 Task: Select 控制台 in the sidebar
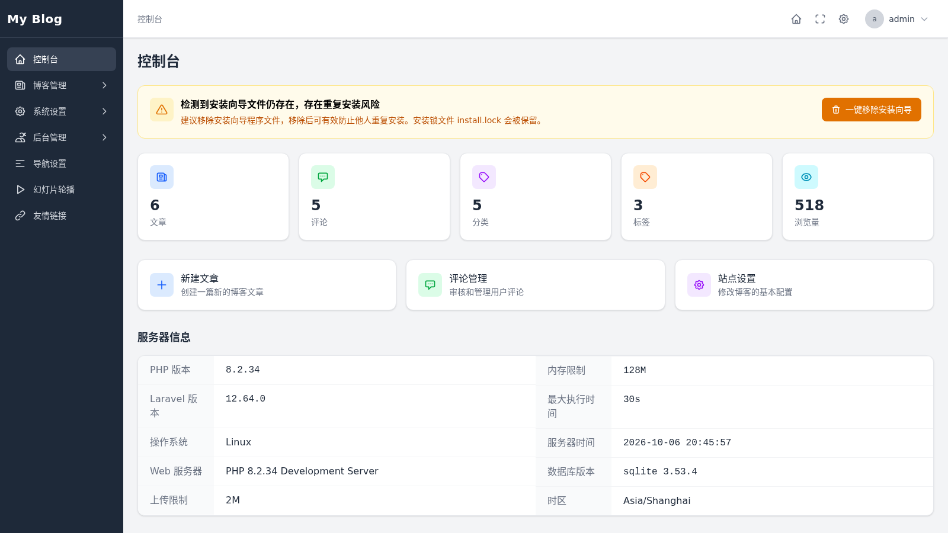click(x=62, y=59)
